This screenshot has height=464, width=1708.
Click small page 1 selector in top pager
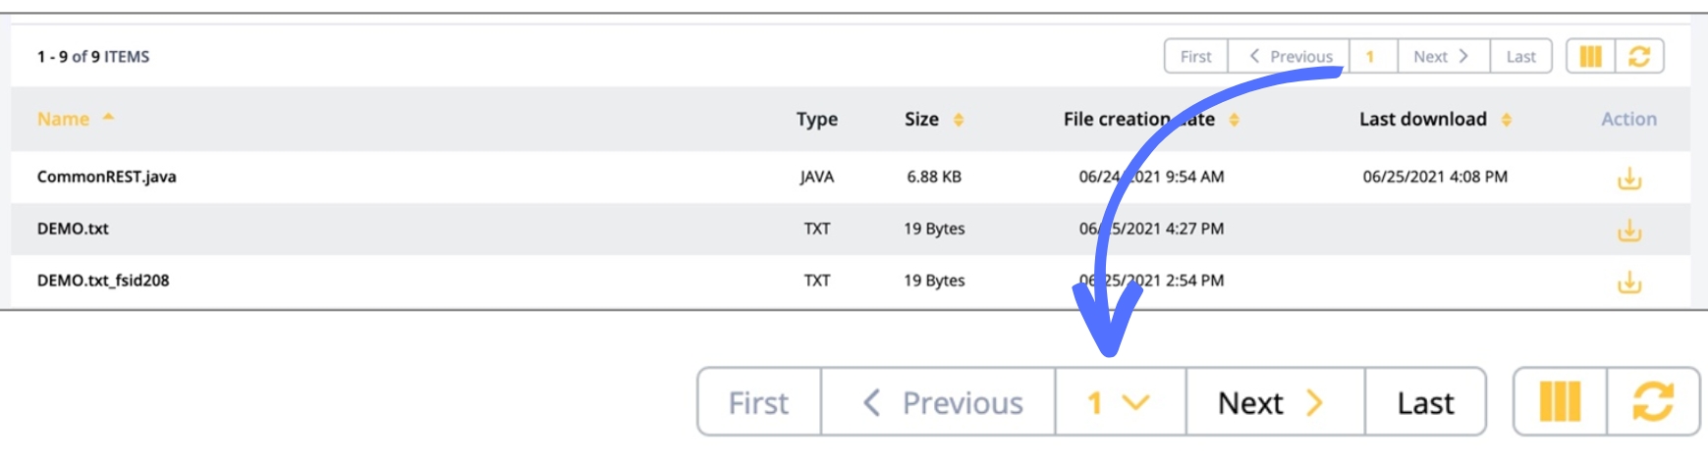point(1372,57)
